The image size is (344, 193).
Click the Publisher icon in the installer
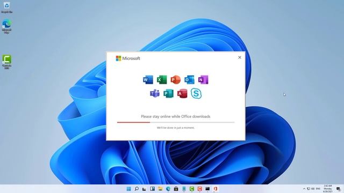[168, 93]
